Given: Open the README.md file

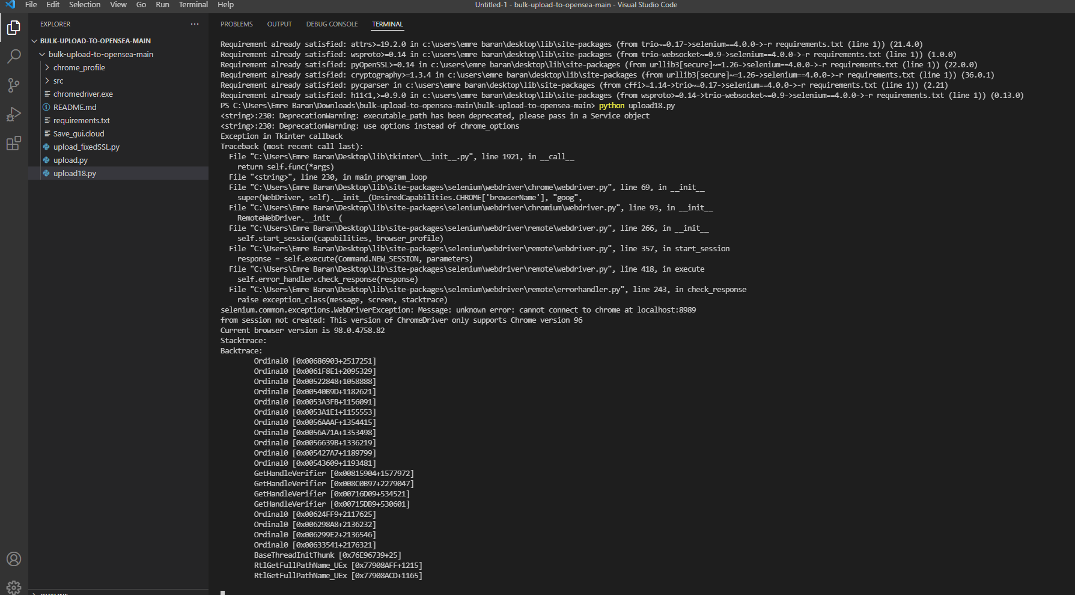Looking at the screenshot, I should tap(76, 107).
